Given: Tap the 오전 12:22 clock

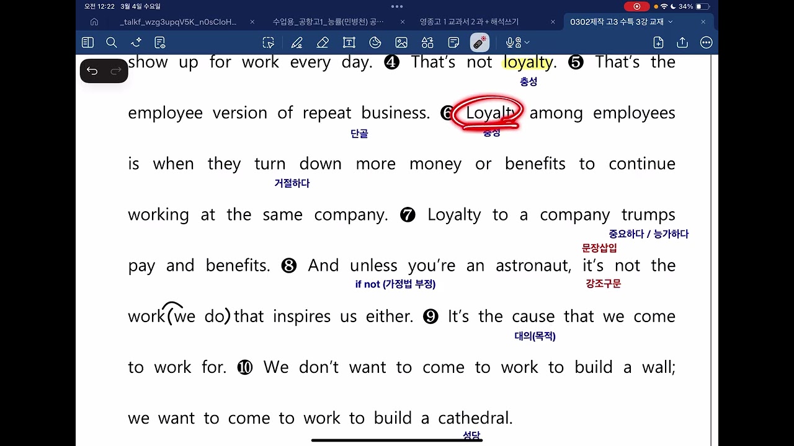Looking at the screenshot, I should coord(99,6).
